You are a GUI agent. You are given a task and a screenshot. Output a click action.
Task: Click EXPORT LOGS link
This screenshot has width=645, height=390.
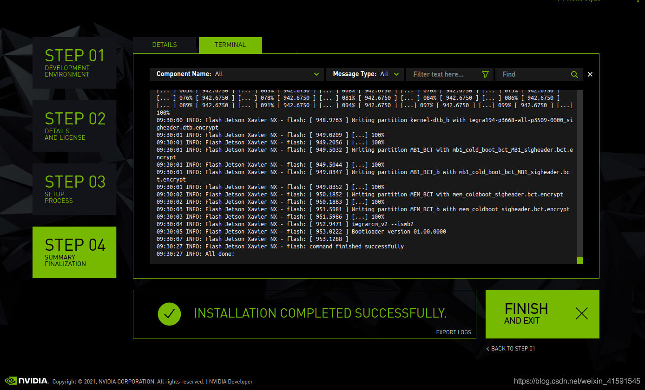[x=454, y=332]
